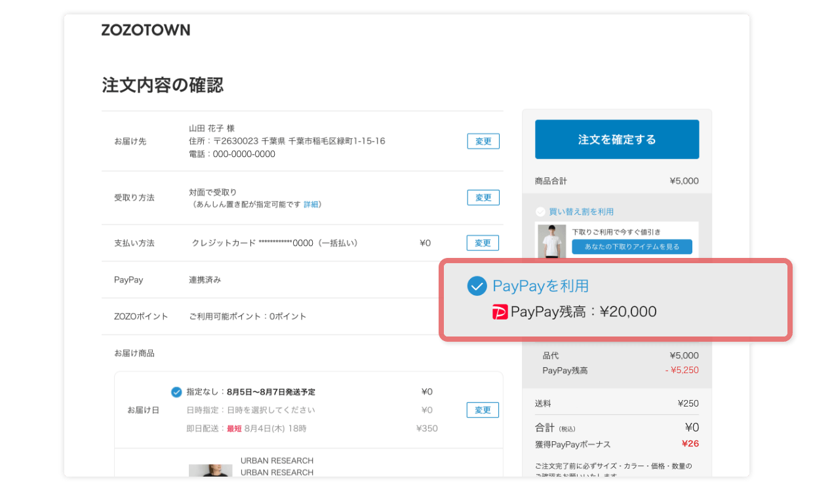The width and height of the screenshot is (813, 491).
Task: Click 変更 next to お届け先
Action: pos(483,141)
